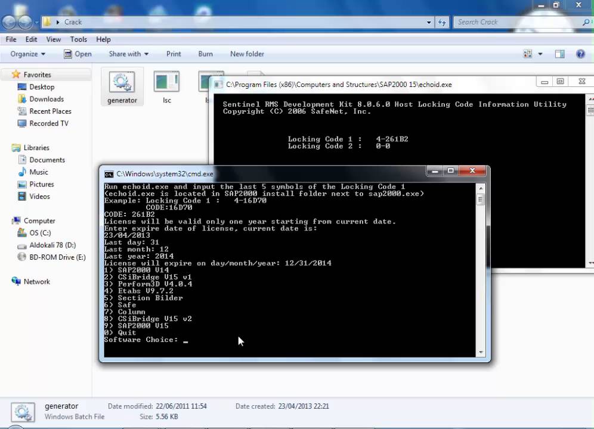The width and height of the screenshot is (594, 429).
Task: Open Music library
Action: (x=38, y=172)
